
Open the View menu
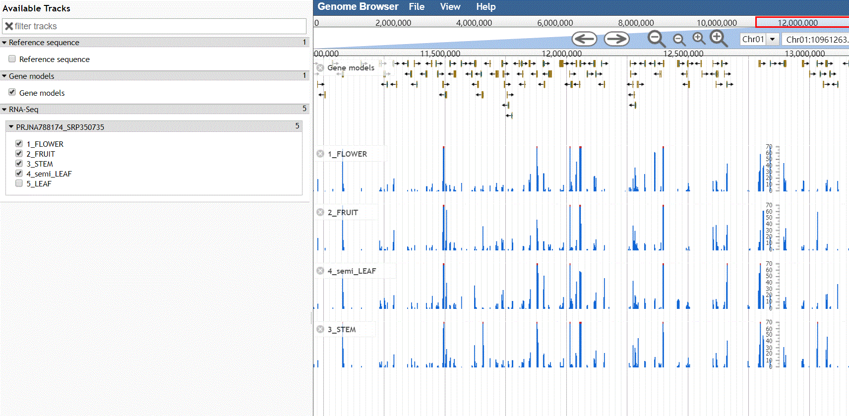coord(450,7)
